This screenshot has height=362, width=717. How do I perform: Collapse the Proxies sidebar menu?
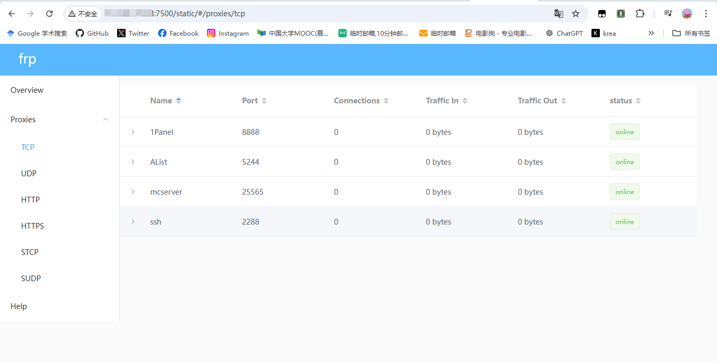[x=106, y=120]
